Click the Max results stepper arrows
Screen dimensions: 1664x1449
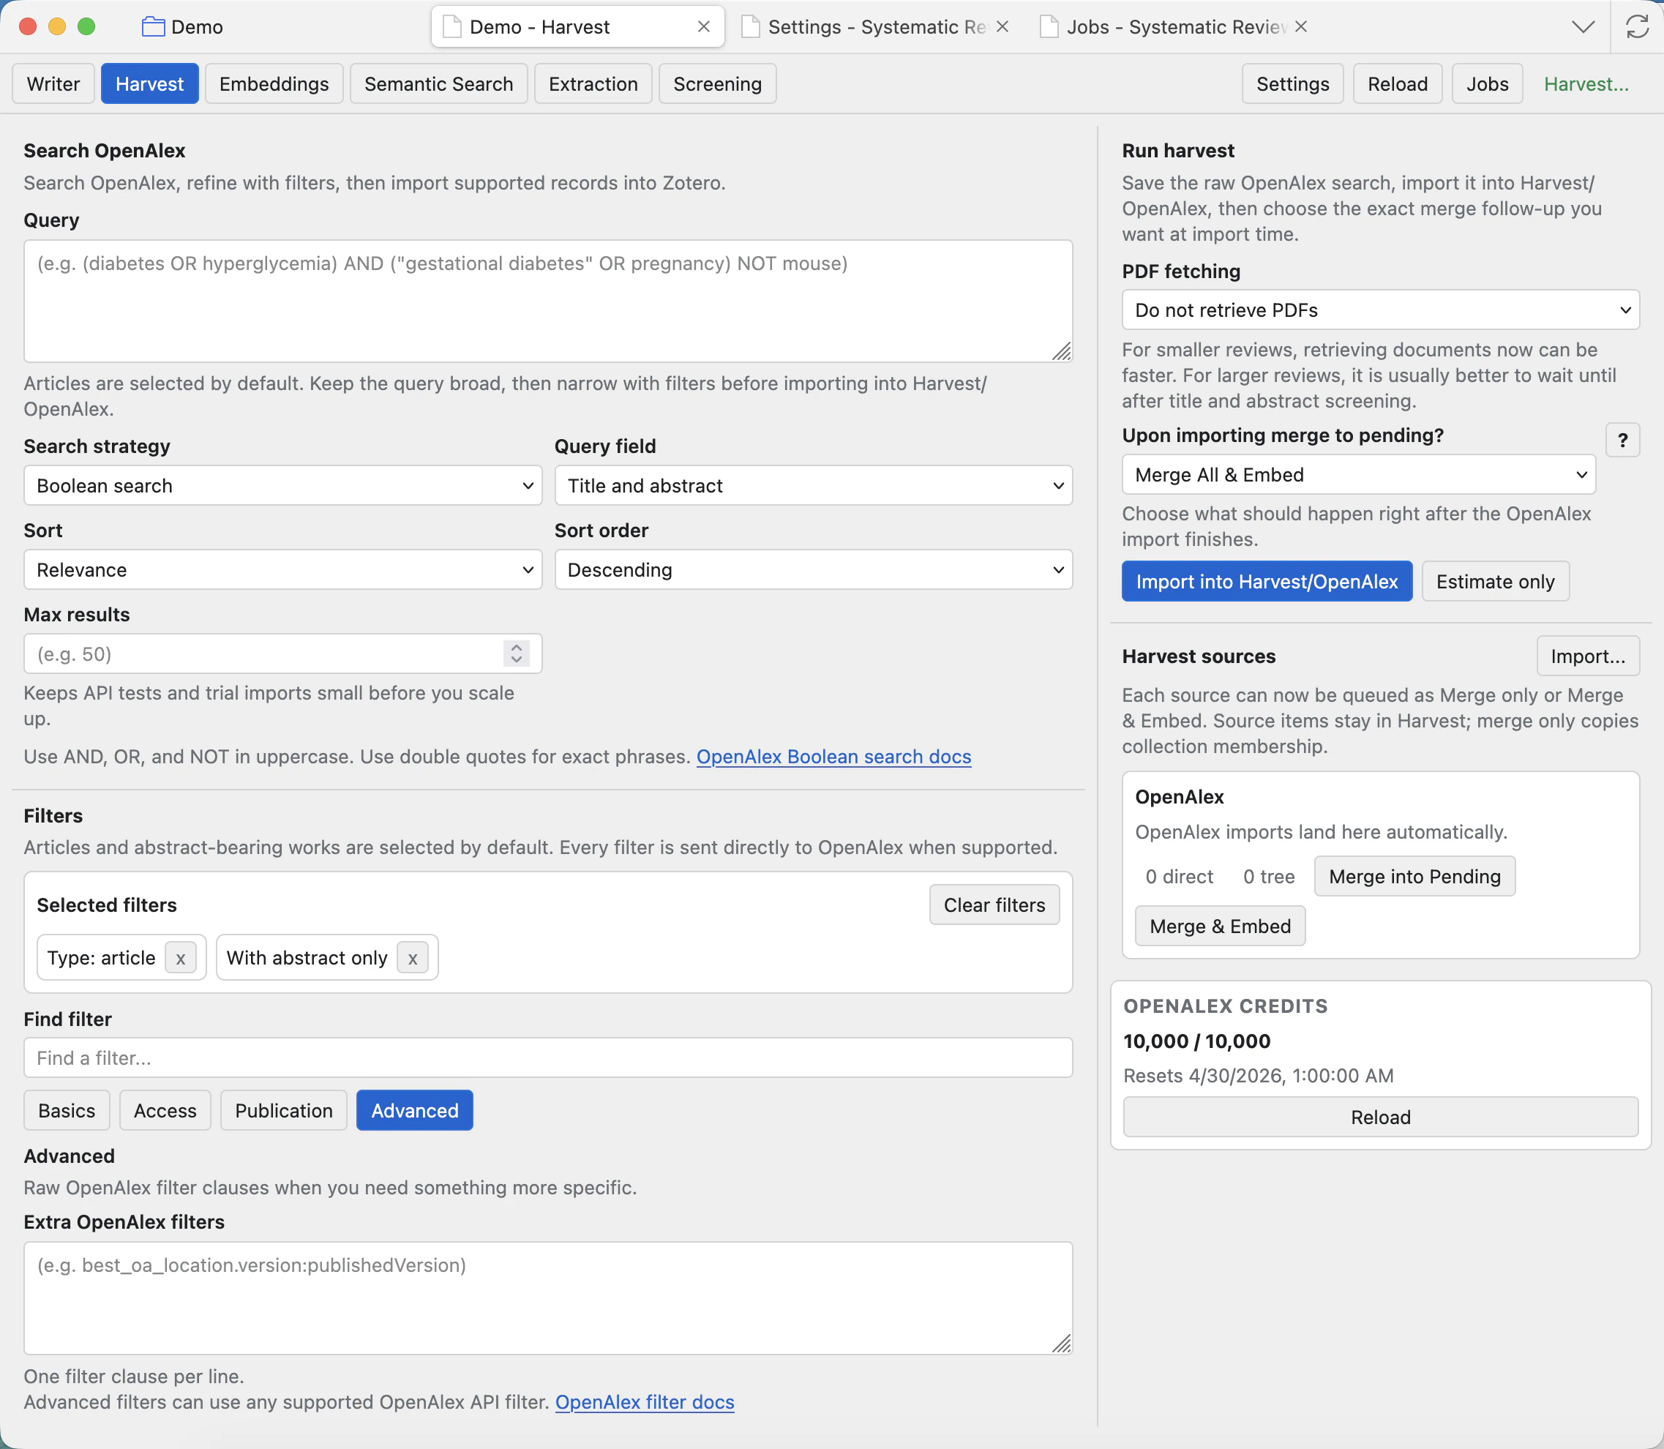tap(516, 654)
